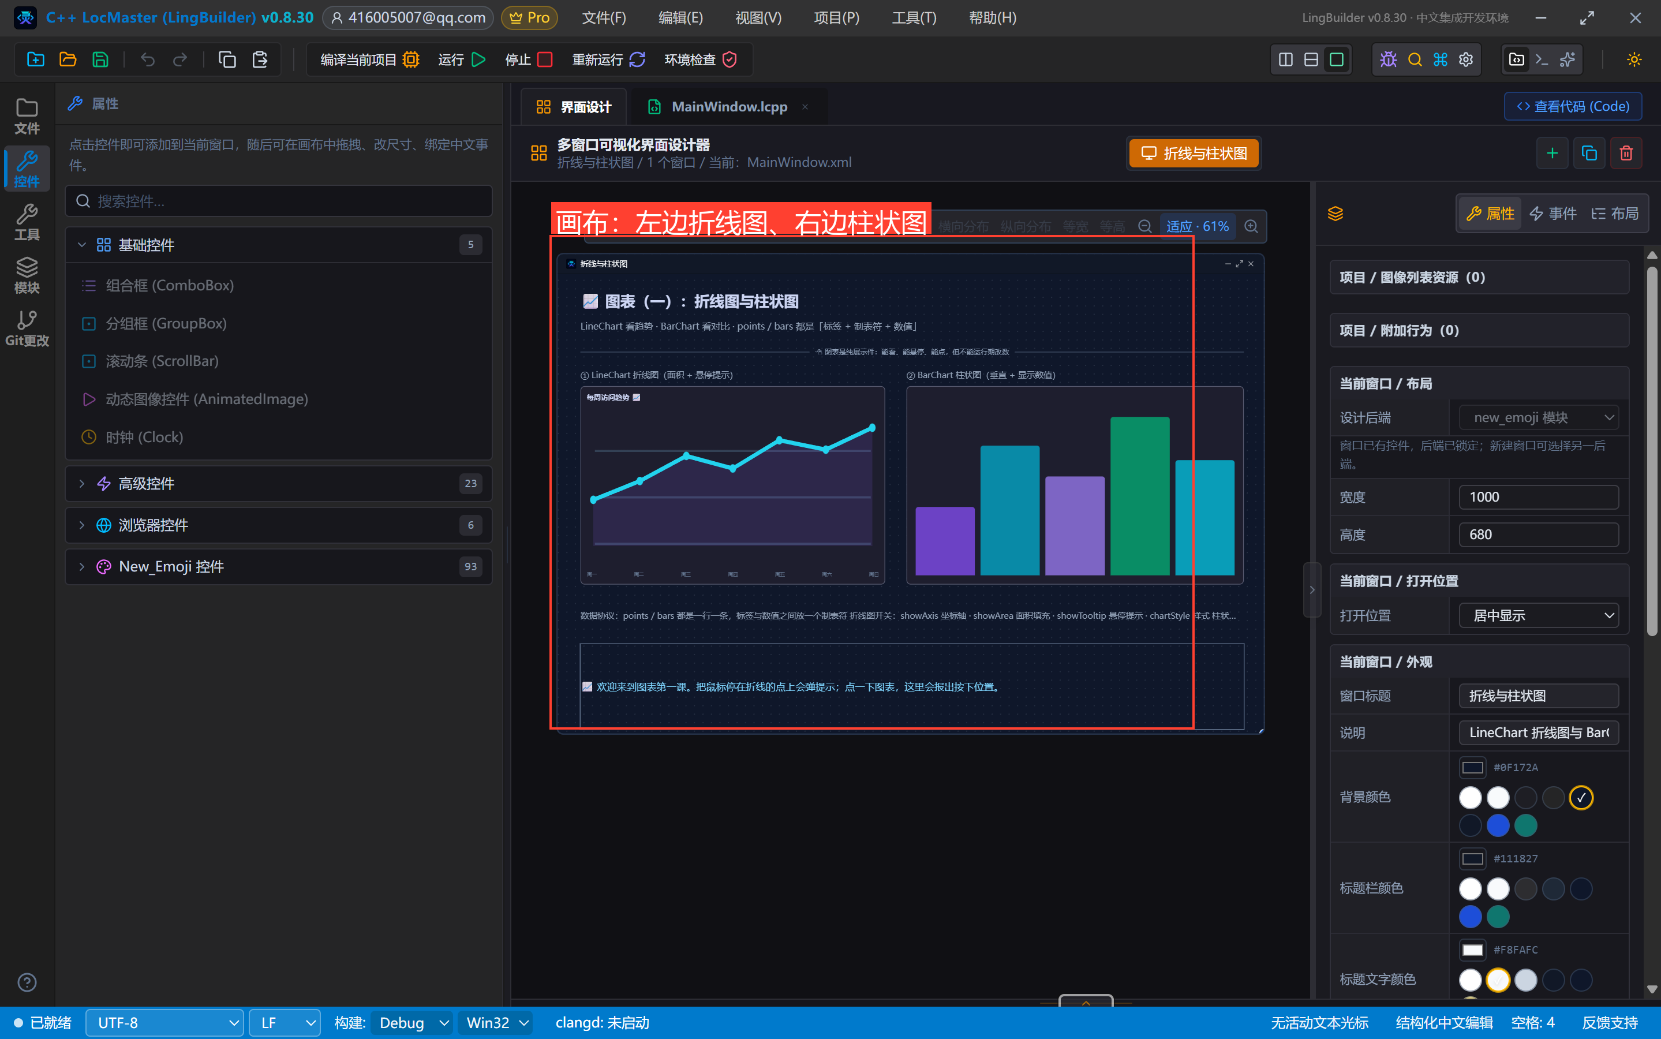Click the help question mark icon
Image resolution: width=1661 pixels, height=1039 pixels.
pyautogui.click(x=27, y=982)
